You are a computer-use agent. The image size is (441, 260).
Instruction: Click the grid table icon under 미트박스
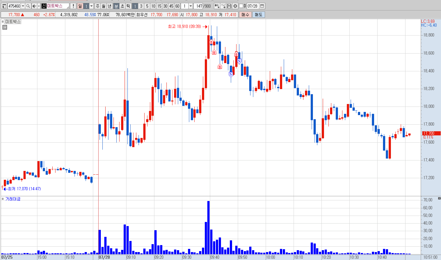(5, 28)
